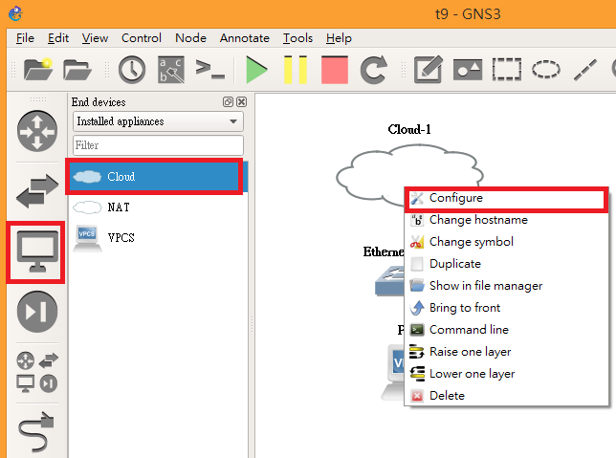616x458 pixels.
Task: Stop all nodes with red square button
Action: point(335,70)
